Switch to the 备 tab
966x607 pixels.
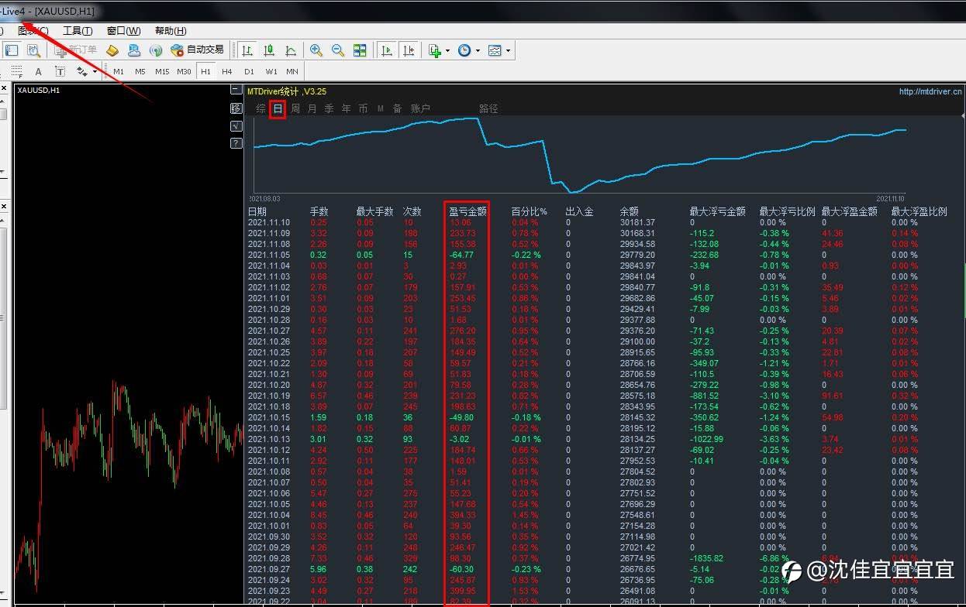point(398,109)
